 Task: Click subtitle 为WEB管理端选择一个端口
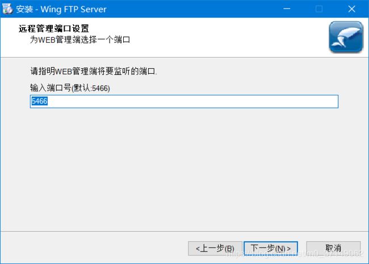80,40
